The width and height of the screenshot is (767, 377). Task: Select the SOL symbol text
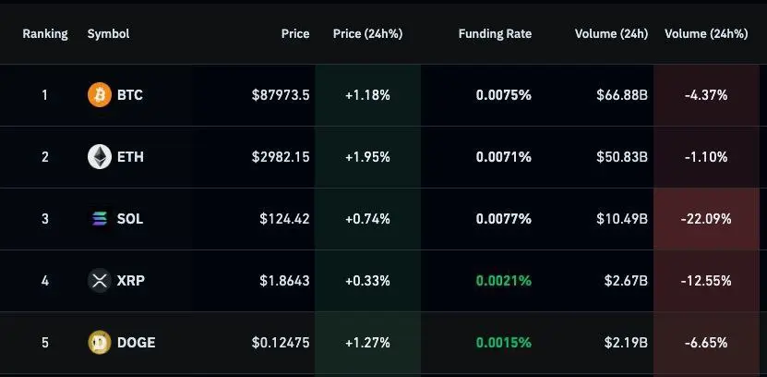point(130,219)
